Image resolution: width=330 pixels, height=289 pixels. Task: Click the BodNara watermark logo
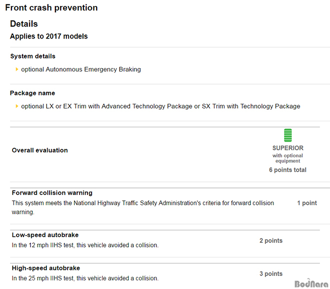pyautogui.click(x=311, y=283)
